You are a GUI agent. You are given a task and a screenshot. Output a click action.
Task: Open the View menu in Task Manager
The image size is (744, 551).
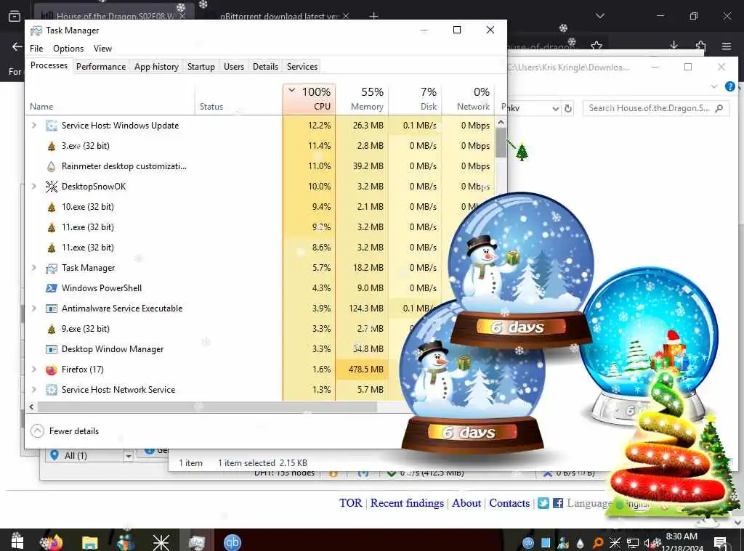102,49
